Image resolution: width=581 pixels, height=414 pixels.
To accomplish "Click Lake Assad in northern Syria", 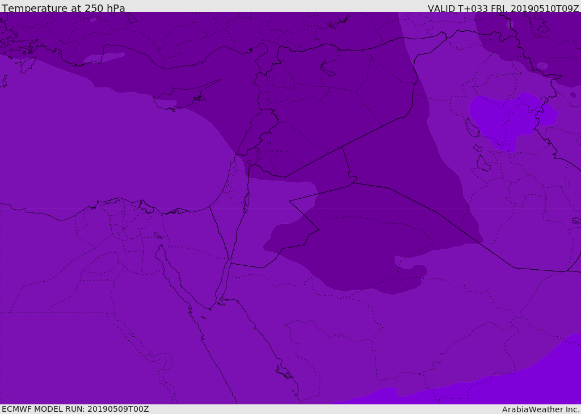I will (328, 69).
